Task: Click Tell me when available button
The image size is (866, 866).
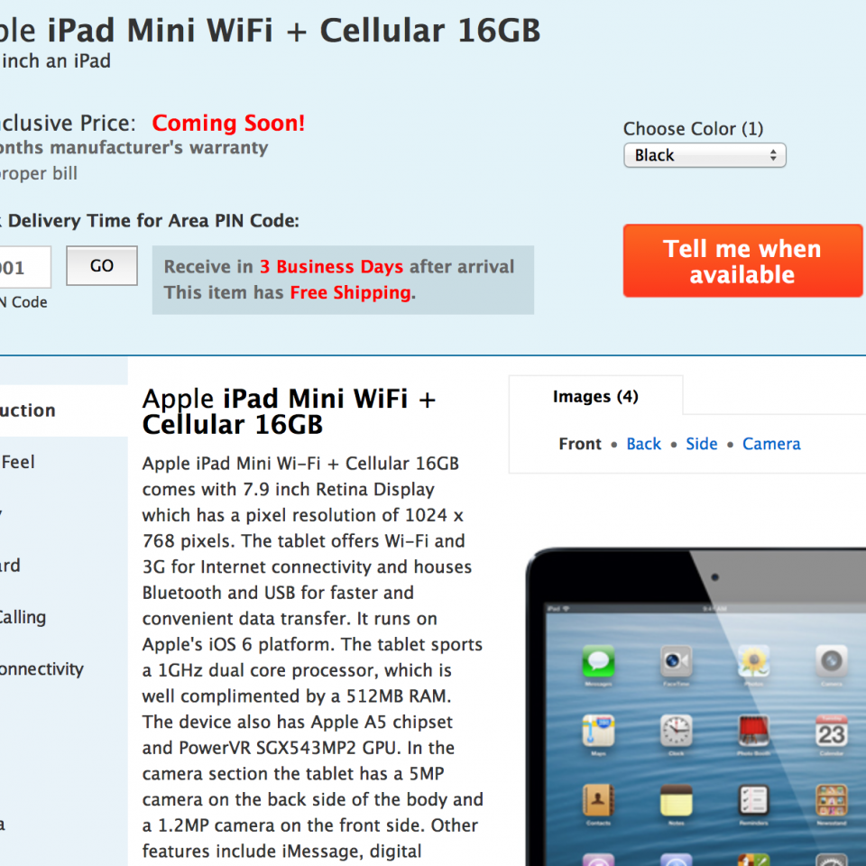Action: coord(742,261)
